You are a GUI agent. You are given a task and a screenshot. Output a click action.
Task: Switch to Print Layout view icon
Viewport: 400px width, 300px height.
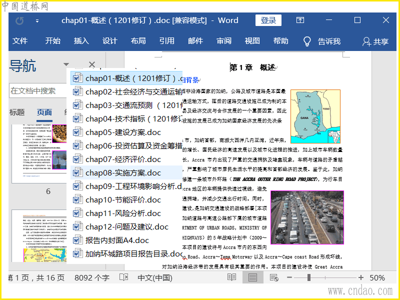(252, 277)
